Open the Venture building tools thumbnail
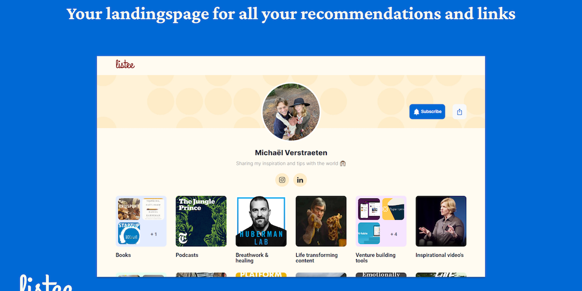The image size is (582, 291). (x=381, y=221)
